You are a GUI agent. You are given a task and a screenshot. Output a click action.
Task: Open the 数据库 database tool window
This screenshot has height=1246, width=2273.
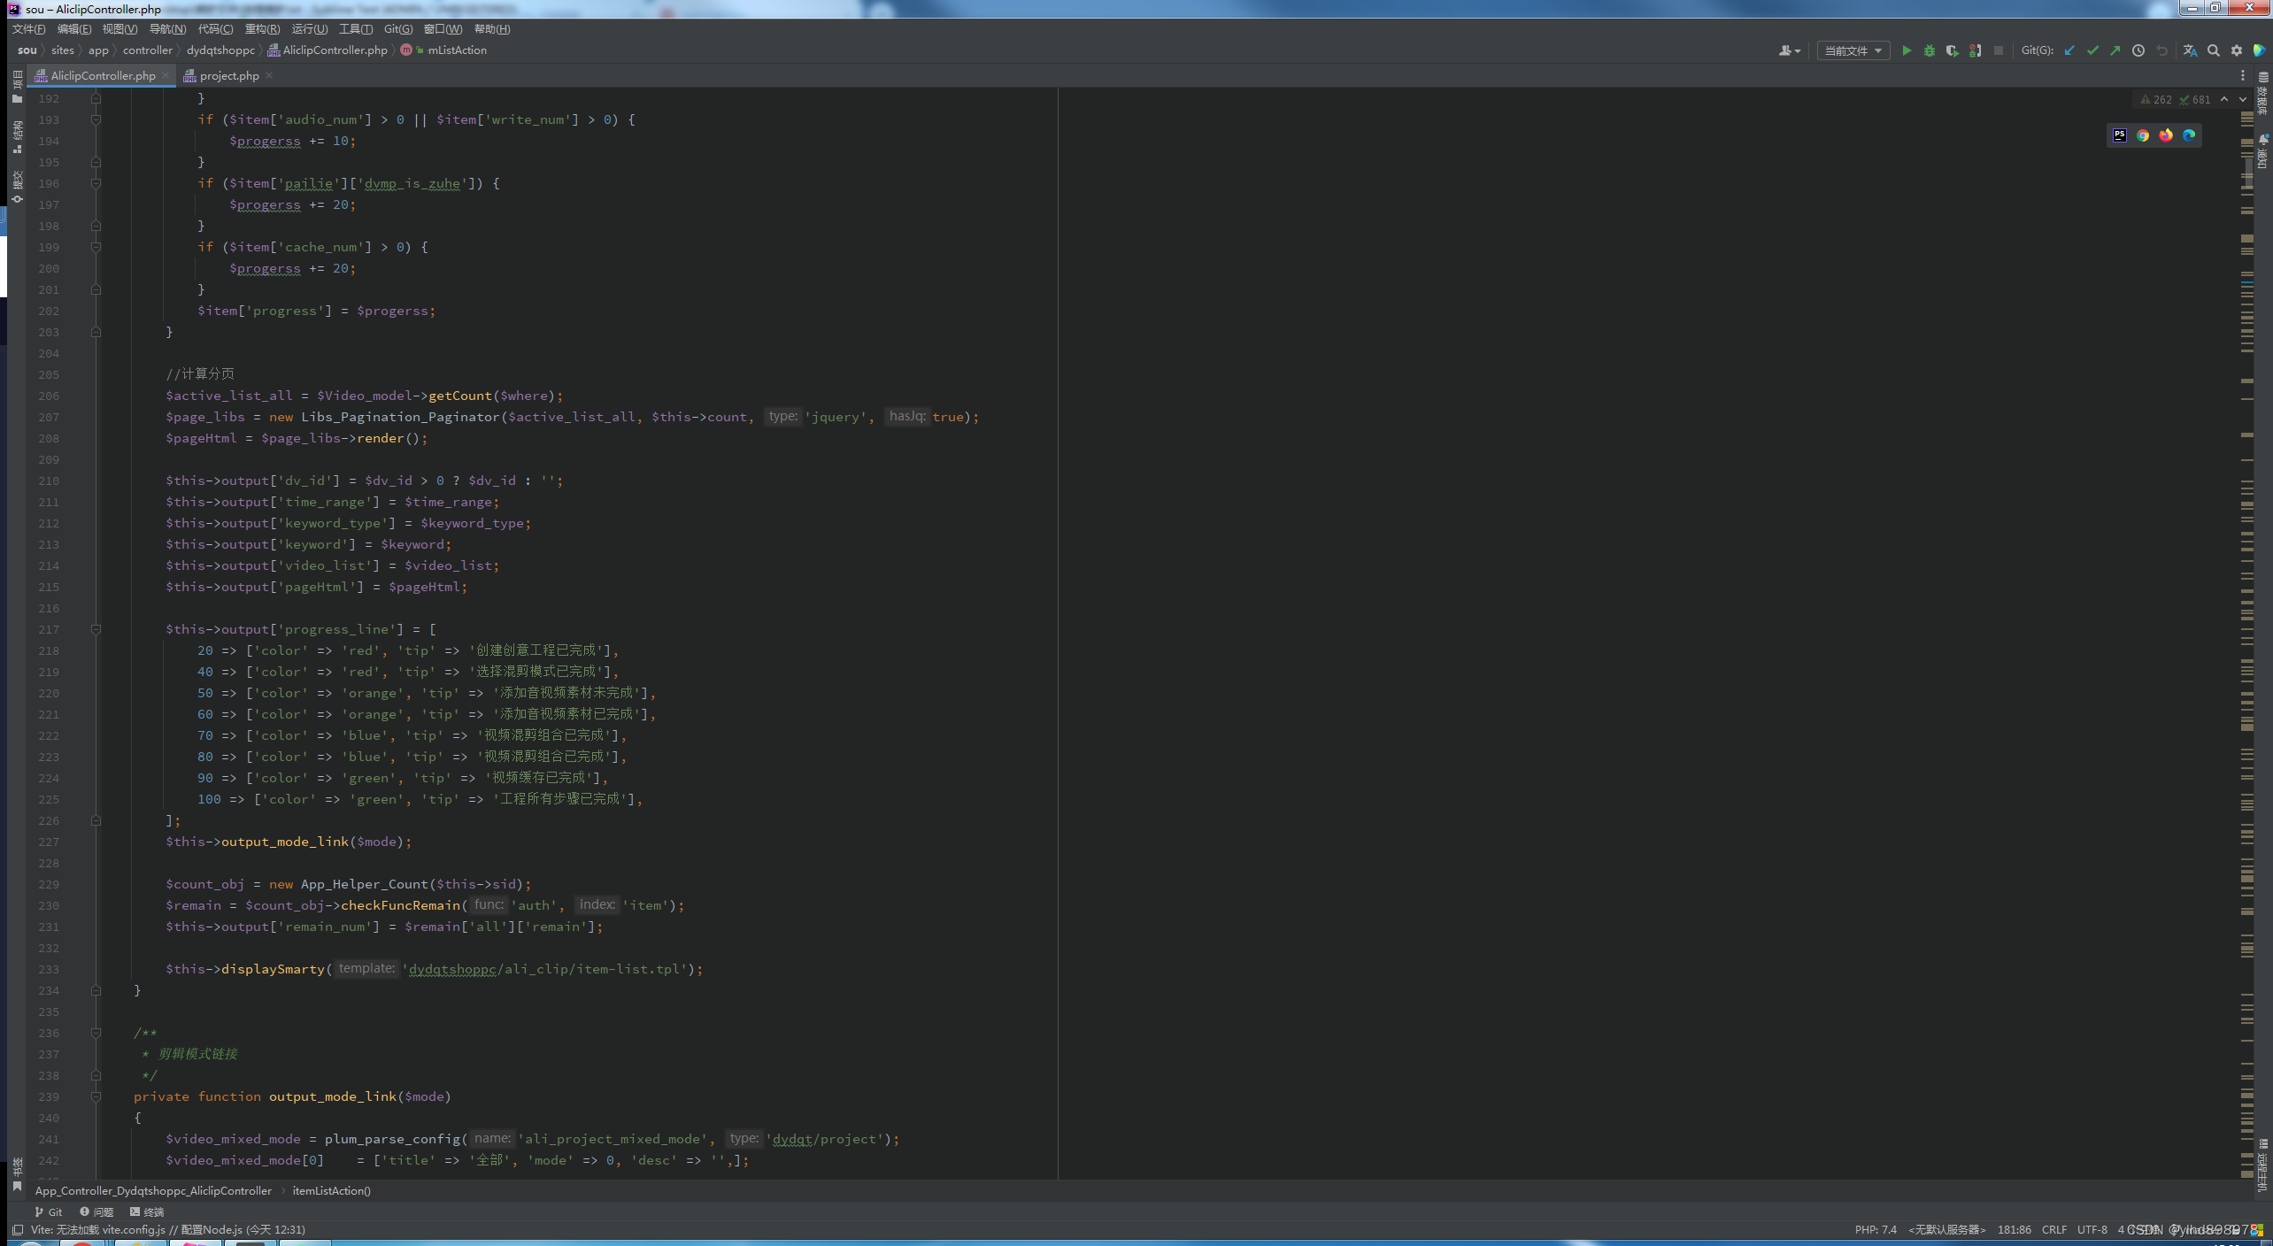[2262, 95]
